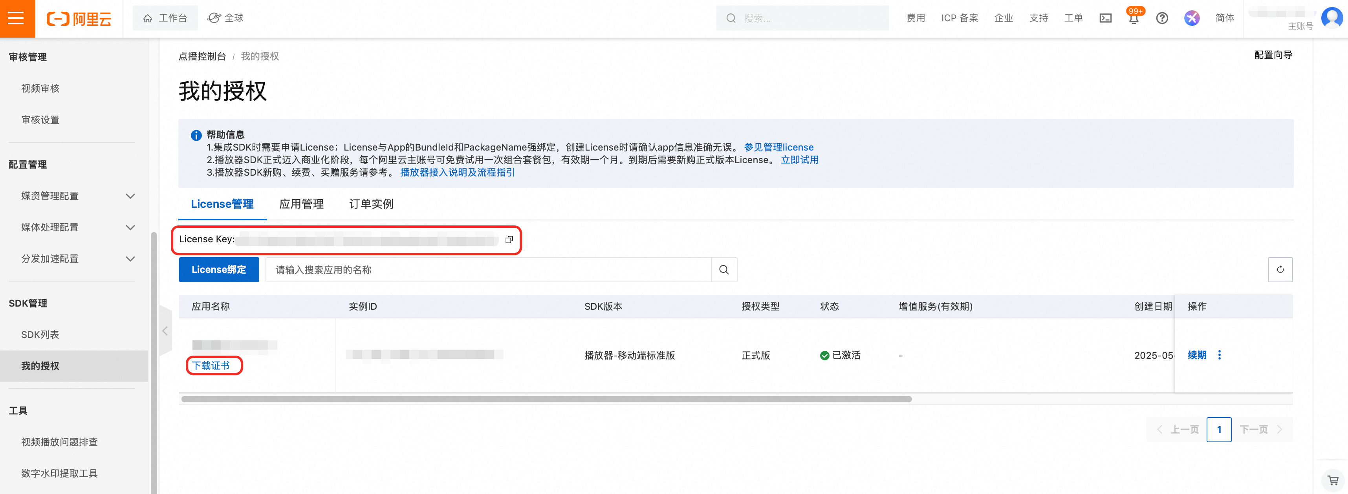
Task: Switch language via 简体
Action: (x=1225, y=18)
